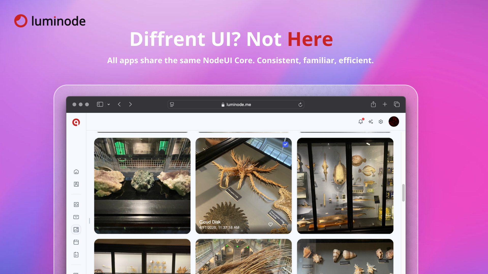
Task: Toggle the browser sidebar panel button
Action: pyautogui.click(x=100, y=105)
